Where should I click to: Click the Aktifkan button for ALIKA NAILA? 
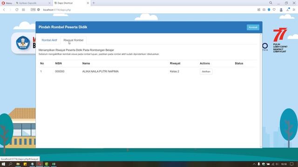[x=206, y=71]
